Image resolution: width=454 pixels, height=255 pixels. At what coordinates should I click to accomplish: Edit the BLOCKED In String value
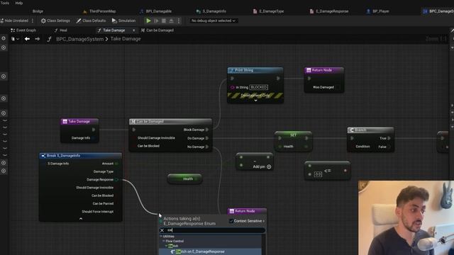(259, 87)
